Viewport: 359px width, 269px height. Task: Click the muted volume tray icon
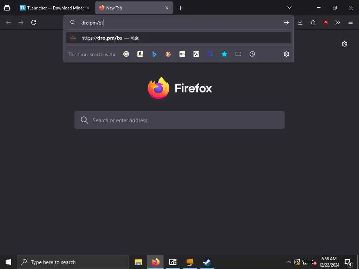point(314,262)
